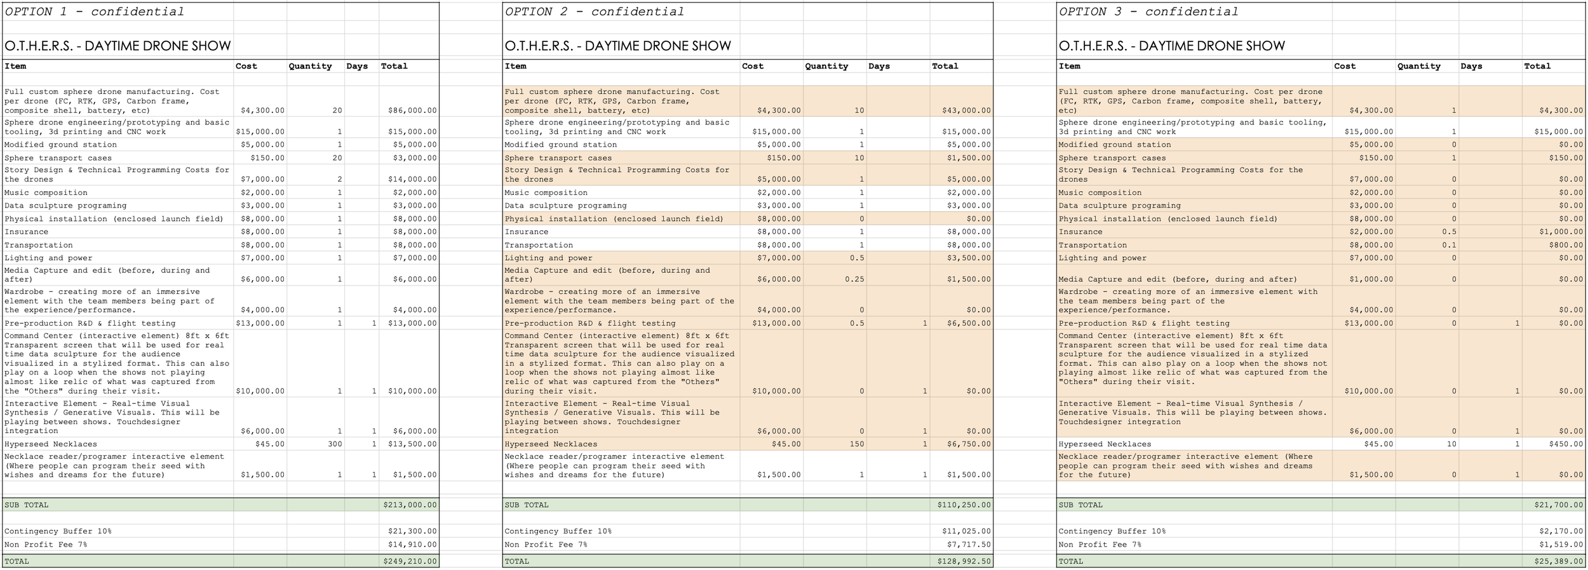
Task: Click the $21,300.00 contingency value in Option 1
Action: pos(412,531)
